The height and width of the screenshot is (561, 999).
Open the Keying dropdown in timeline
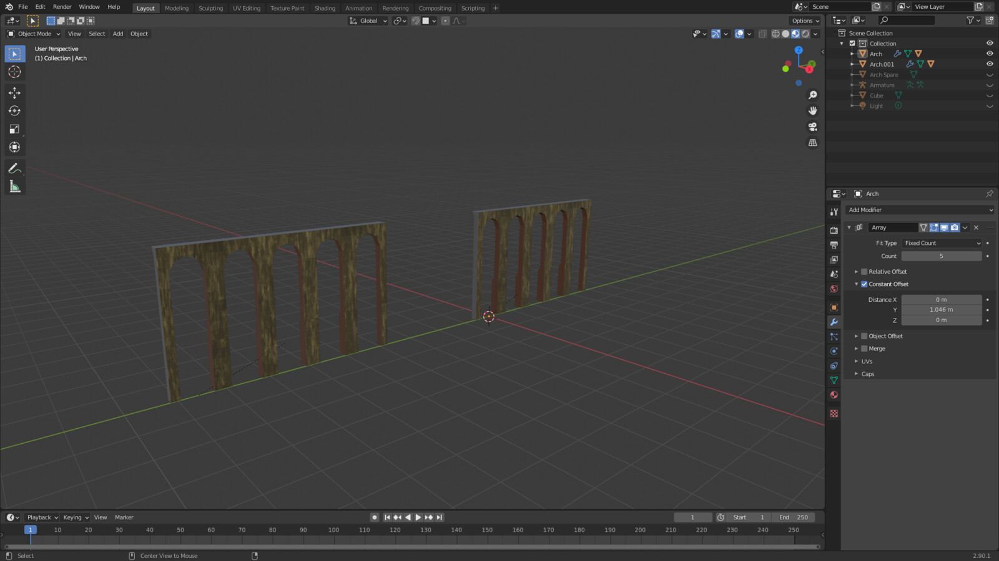pyautogui.click(x=76, y=517)
